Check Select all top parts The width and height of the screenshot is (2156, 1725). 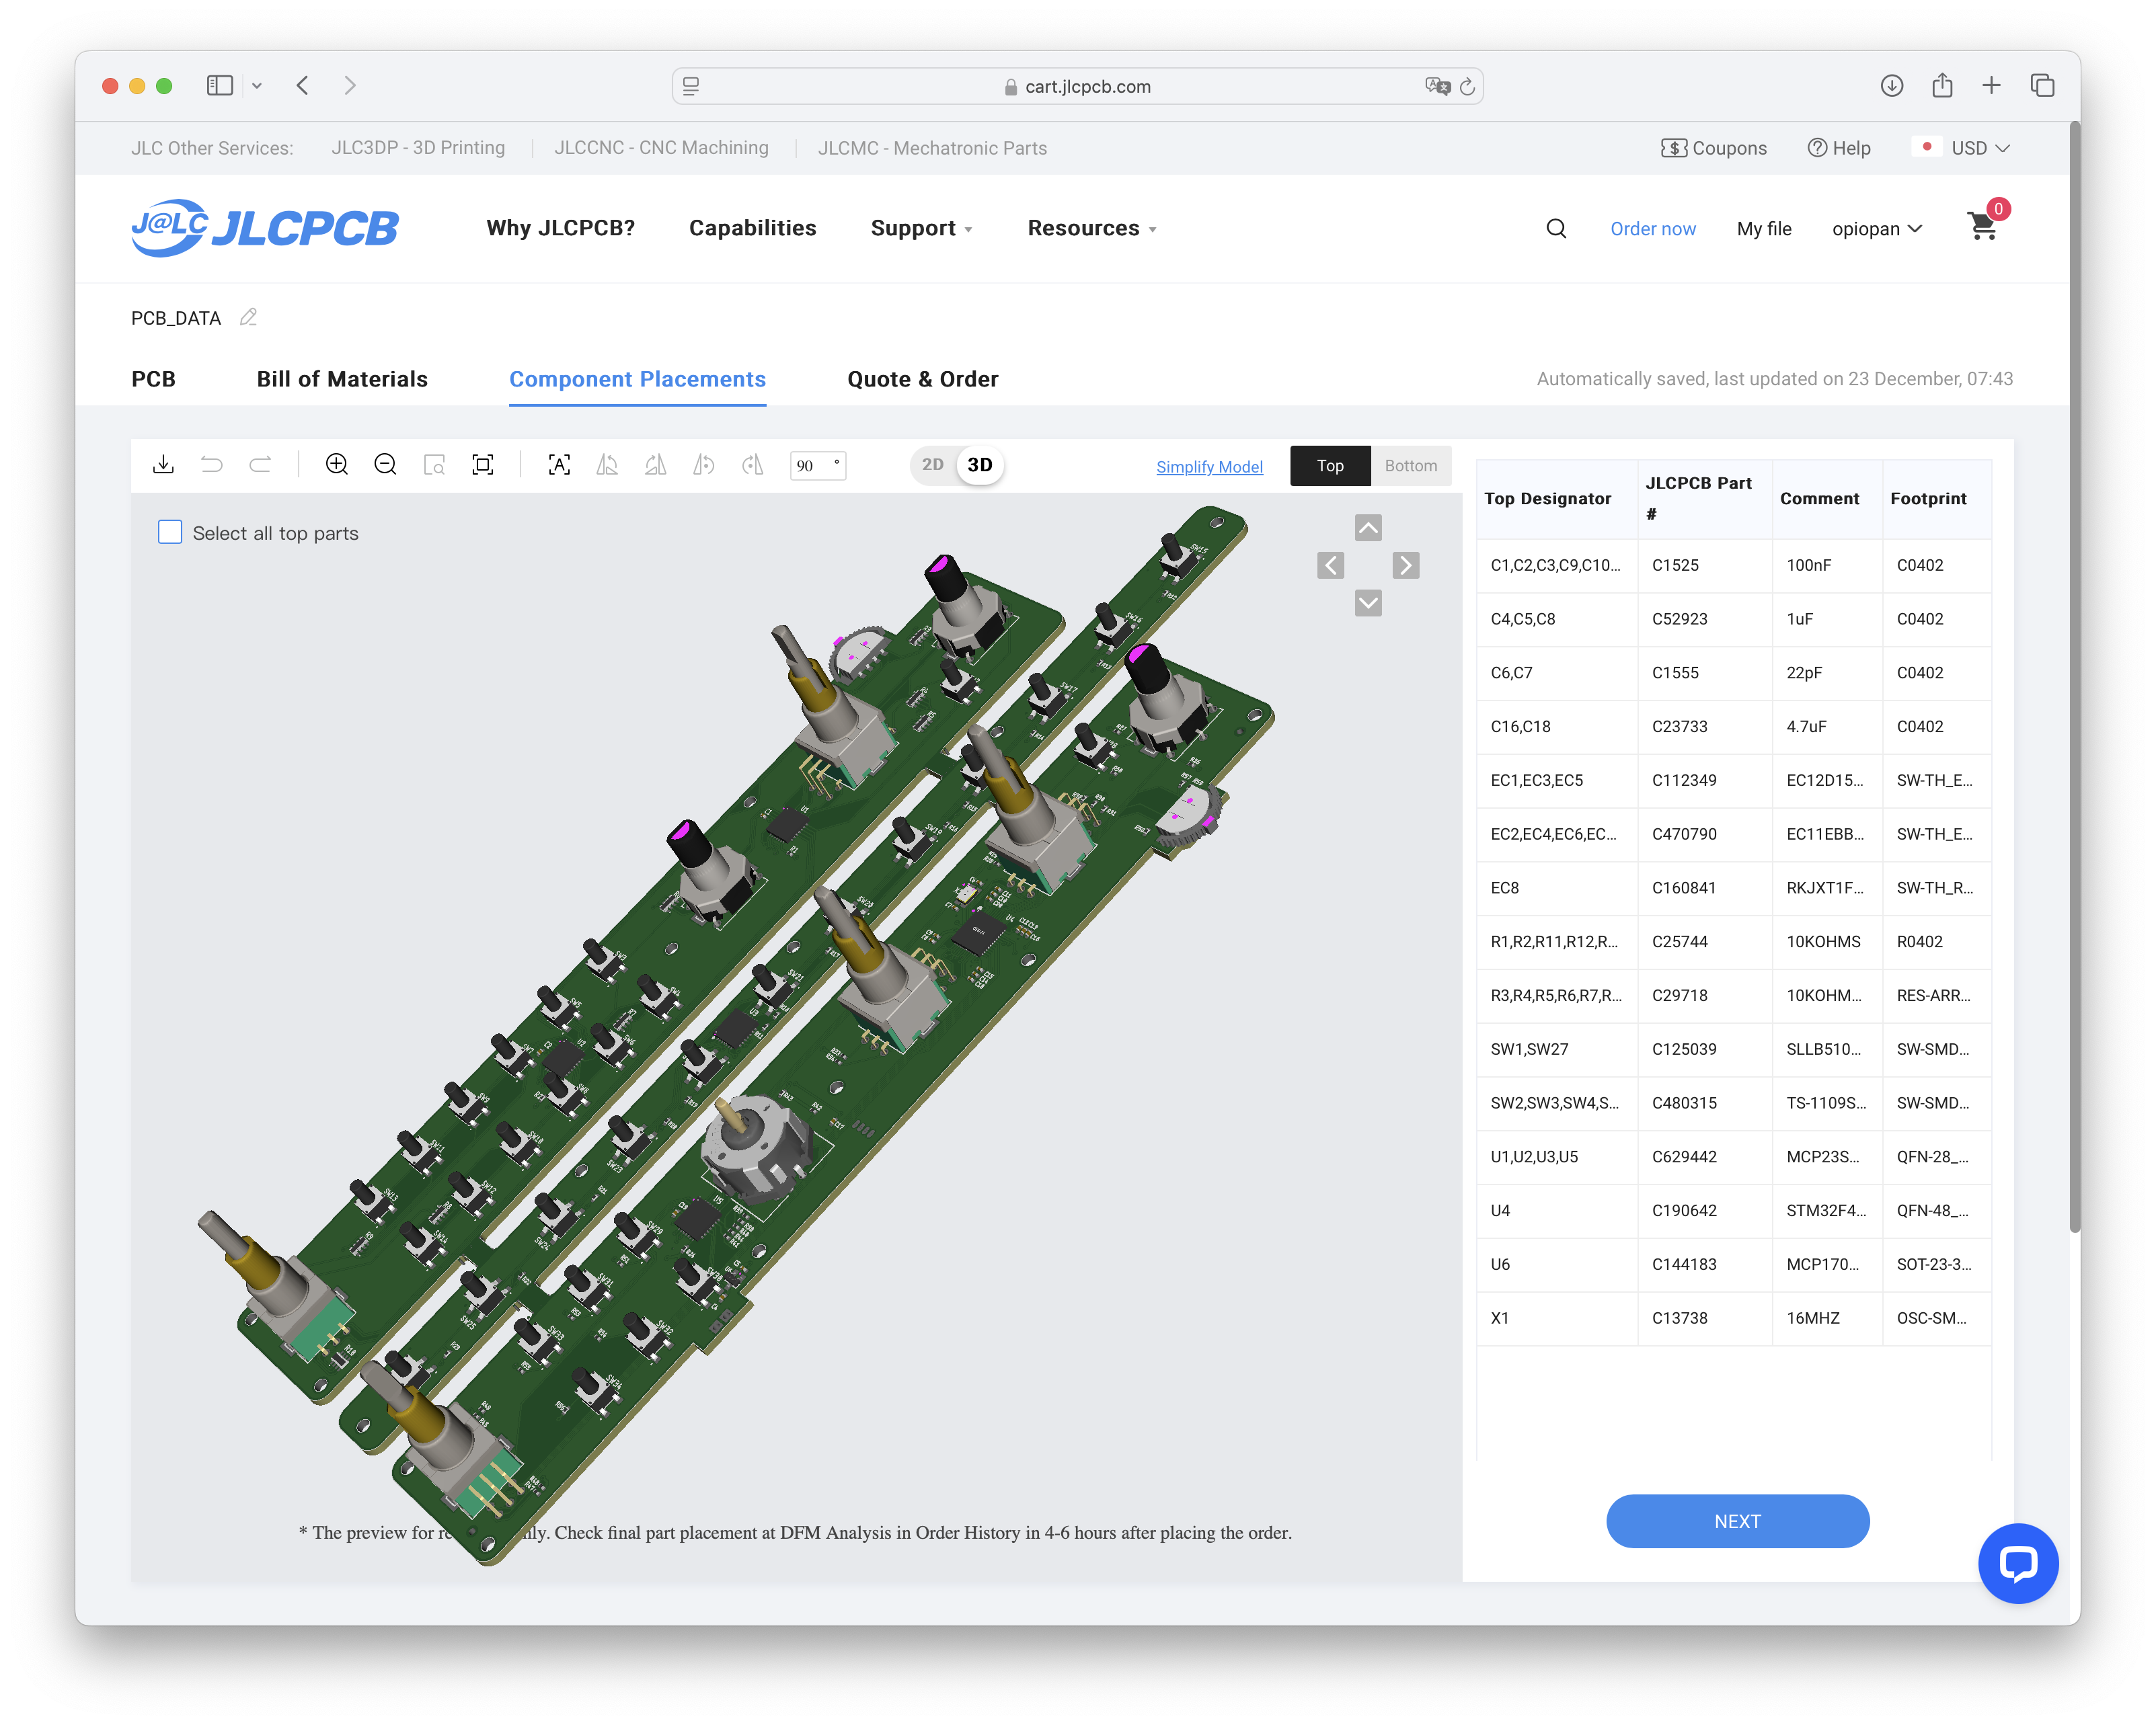pos(170,532)
